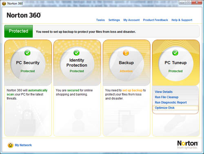Click the 'Protected' status under PC Tuneup
The image size is (204, 154).
pyautogui.click(x=175, y=71)
